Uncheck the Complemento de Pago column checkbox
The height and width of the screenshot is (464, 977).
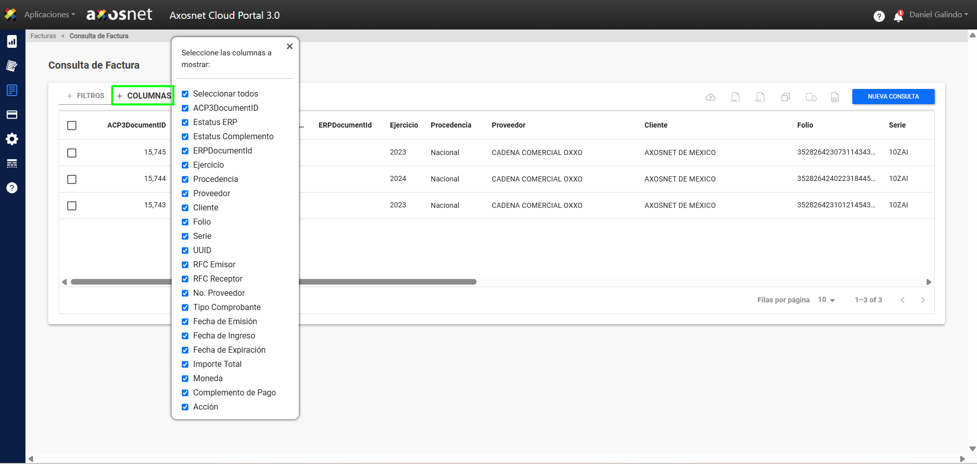pos(185,393)
